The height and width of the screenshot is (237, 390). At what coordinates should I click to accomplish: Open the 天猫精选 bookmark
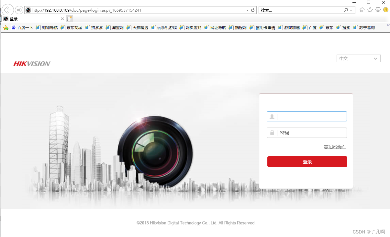pyautogui.click(x=137, y=28)
